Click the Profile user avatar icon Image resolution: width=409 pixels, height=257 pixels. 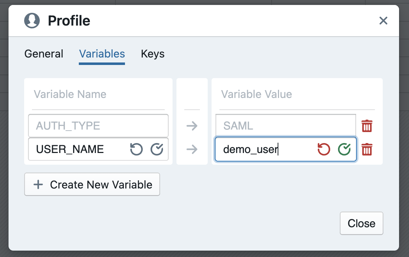click(32, 21)
